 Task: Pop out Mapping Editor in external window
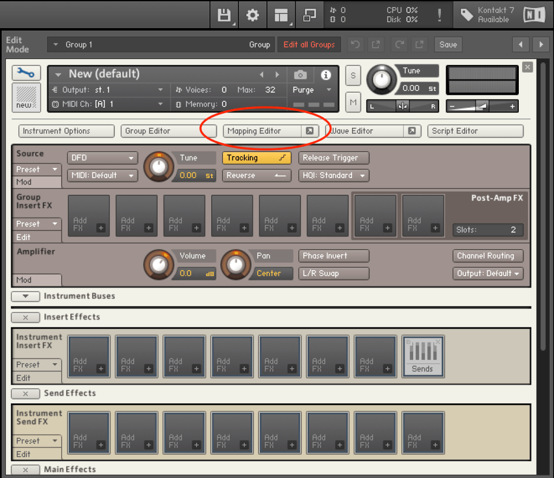(309, 131)
